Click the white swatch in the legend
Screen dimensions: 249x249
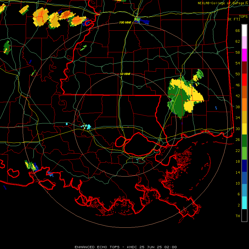tap(244, 30)
